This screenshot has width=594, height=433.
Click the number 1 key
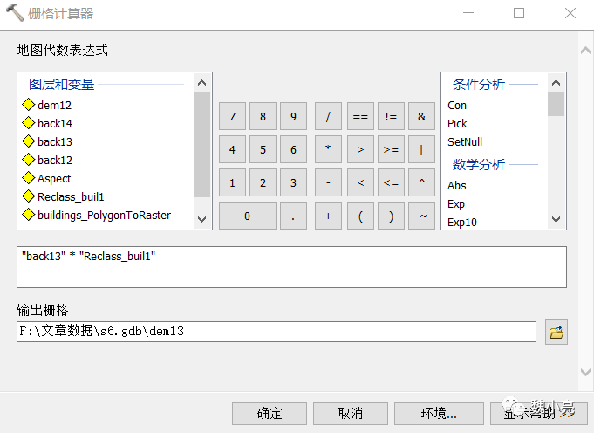(232, 182)
